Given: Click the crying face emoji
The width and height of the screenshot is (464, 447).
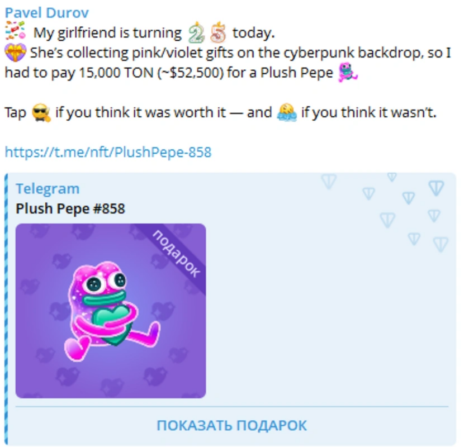Looking at the screenshot, I should (x=286, y=112).
